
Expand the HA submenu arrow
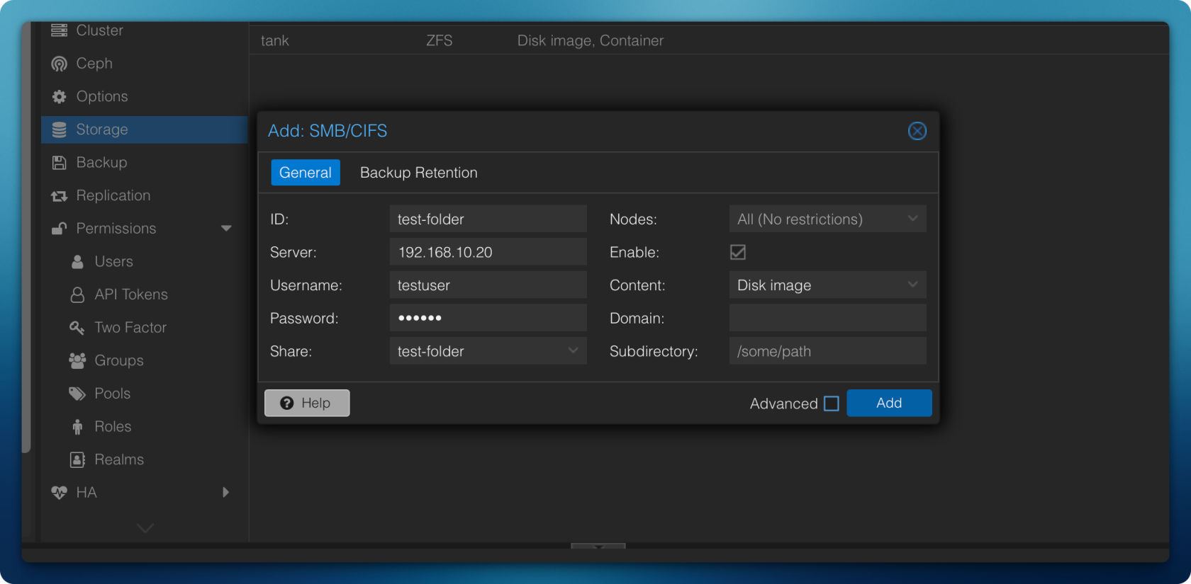click(226, 493)
